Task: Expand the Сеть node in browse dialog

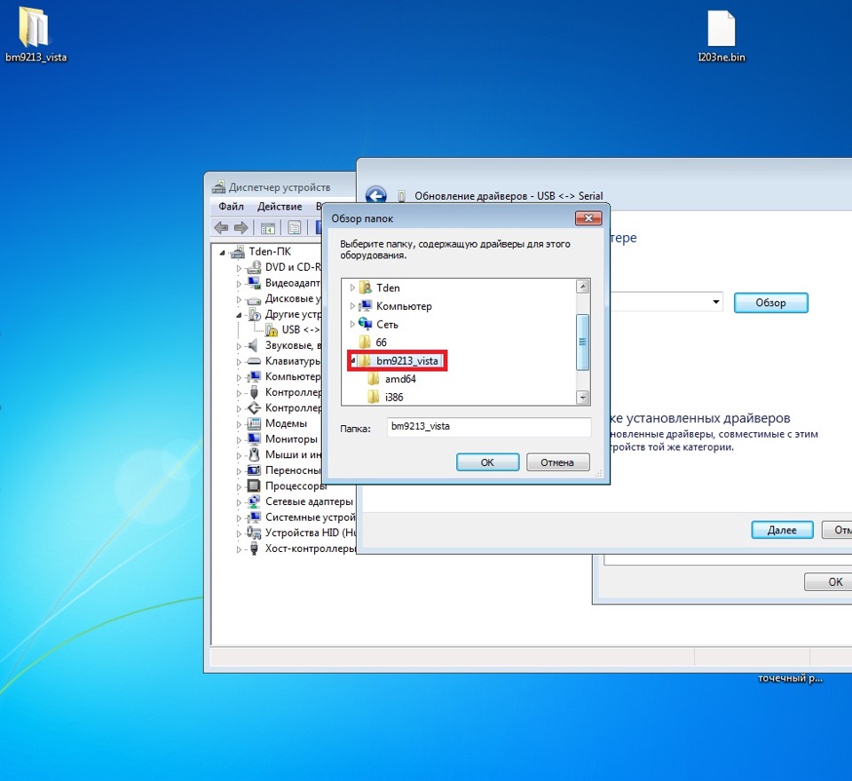Action: pyautogui.click(x=352, y=325)
